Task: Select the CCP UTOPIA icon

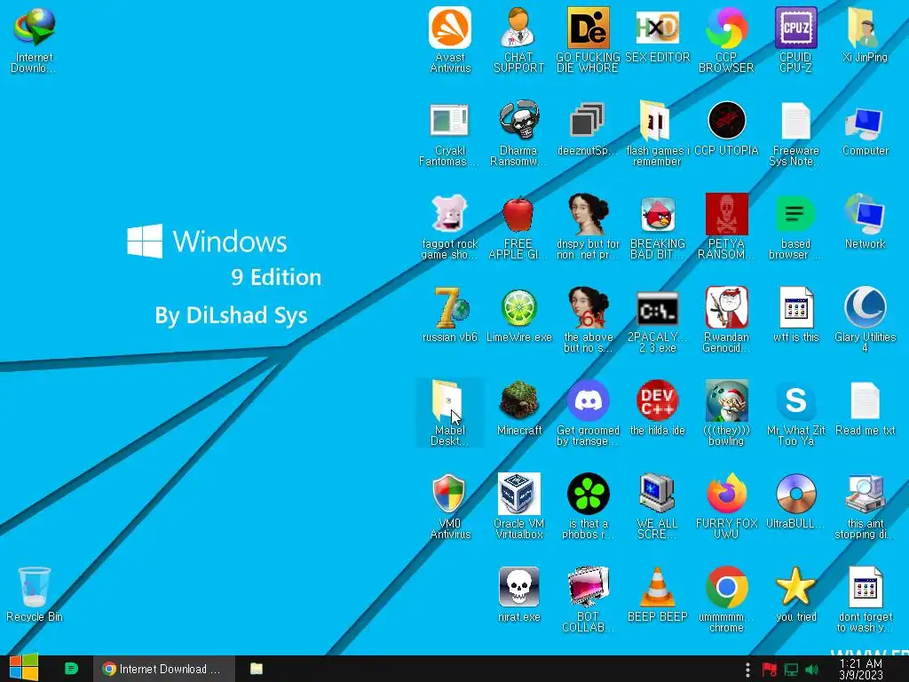Action: coord(726,129)
